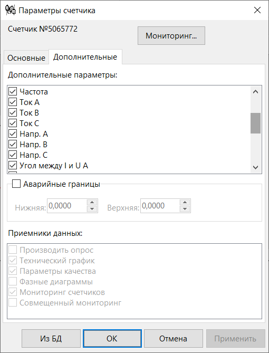Toggle the Ток B checkbox

click(13, 113)
